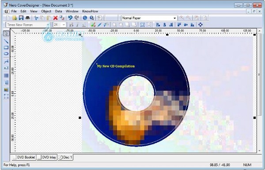The image size is (265, 170).
Task: Click the Zoom in magnifier
Action: [x=182, y=18]
